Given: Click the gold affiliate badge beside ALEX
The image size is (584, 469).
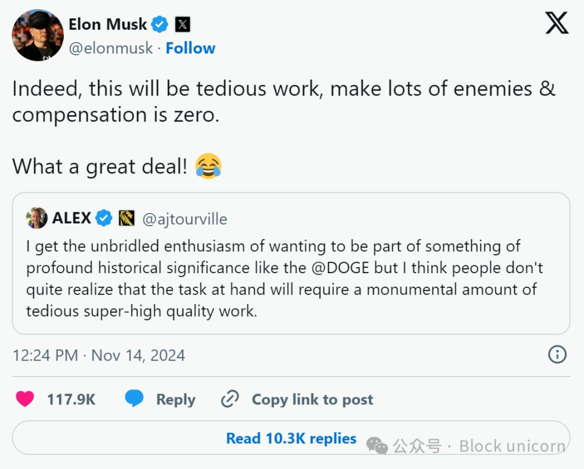Looking at the screenshot, I should pos(127,218).
